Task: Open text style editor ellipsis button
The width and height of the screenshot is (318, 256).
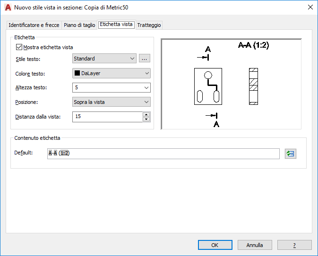Action: 145,59
